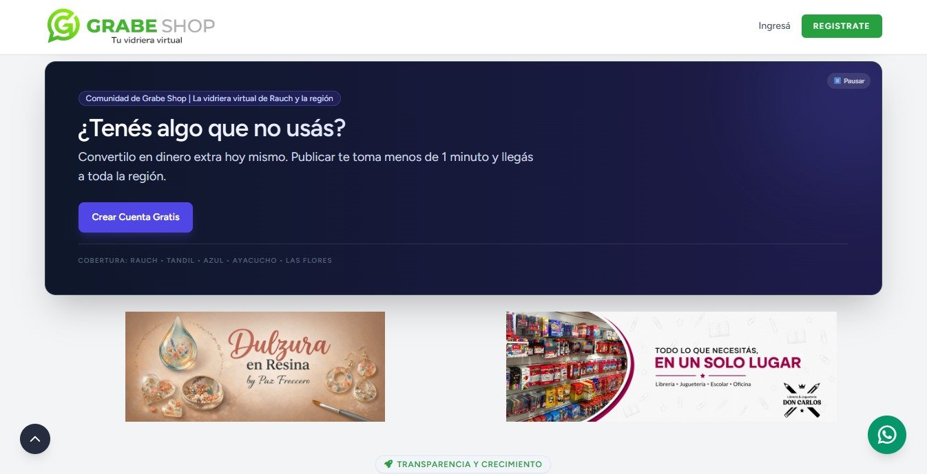This screenshot has height=474, width=927.
Task: Click the Transparencia y Crecimiento badge
Action: (463, 464)
